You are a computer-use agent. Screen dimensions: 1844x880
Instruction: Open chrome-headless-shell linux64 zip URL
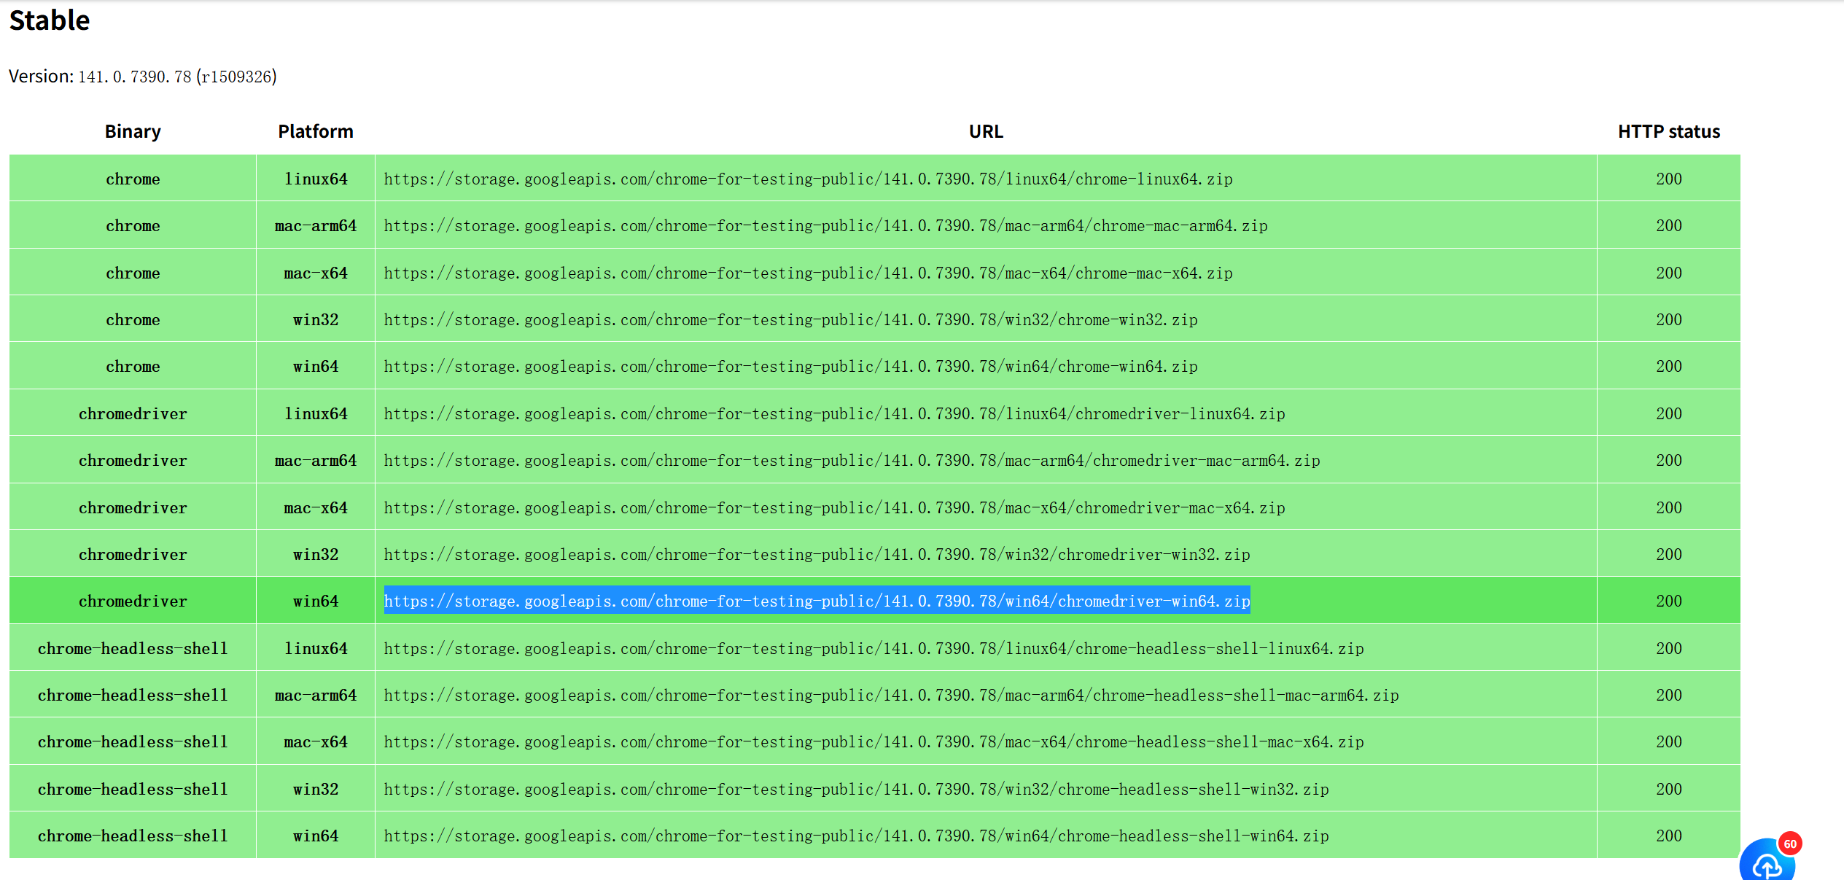(874, 649)
